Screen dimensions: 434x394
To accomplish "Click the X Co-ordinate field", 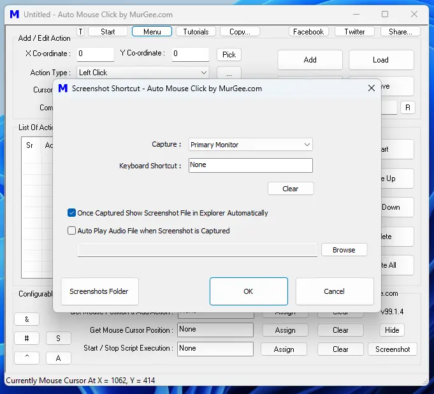I will (x=96, y=54).
